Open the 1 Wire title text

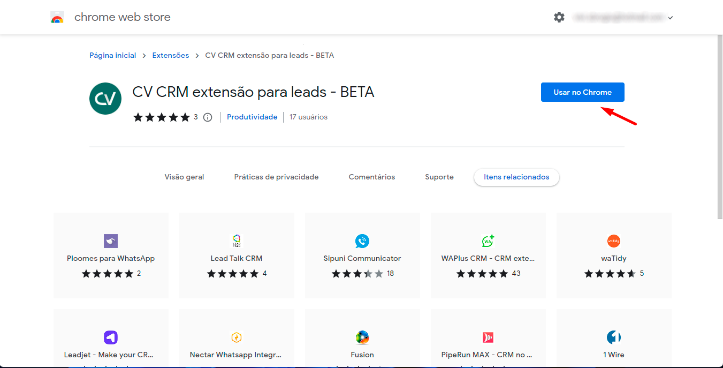coord(614,355)
